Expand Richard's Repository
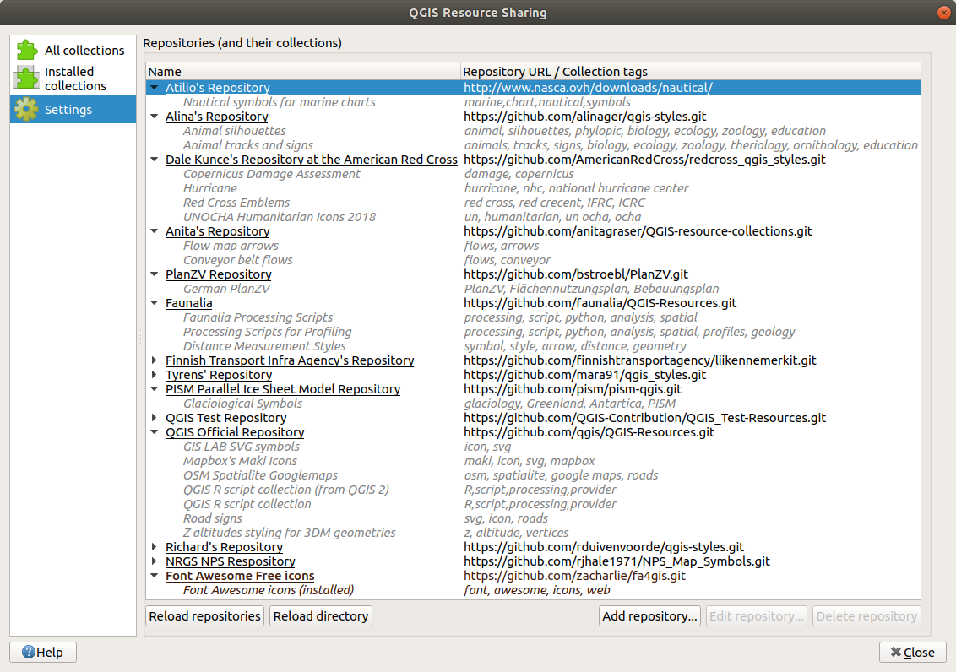 pyautogui.click(x=154, y=547)
